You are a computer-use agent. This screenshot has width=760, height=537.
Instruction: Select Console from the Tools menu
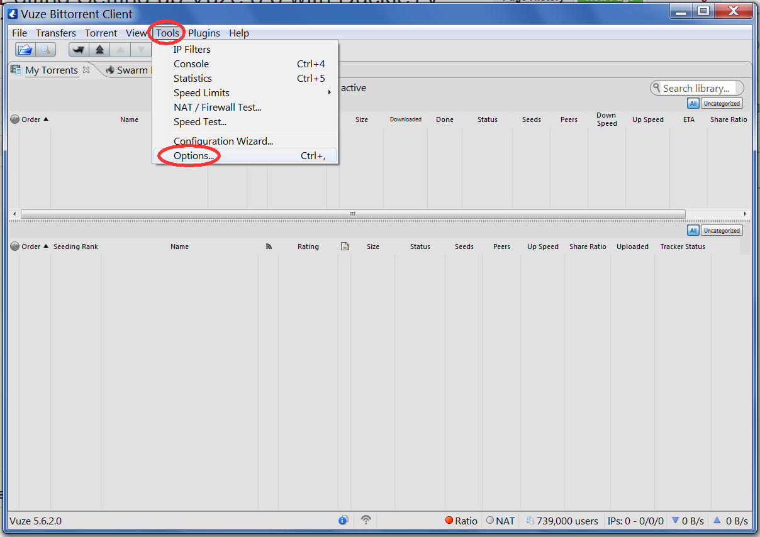pos(245,64)
